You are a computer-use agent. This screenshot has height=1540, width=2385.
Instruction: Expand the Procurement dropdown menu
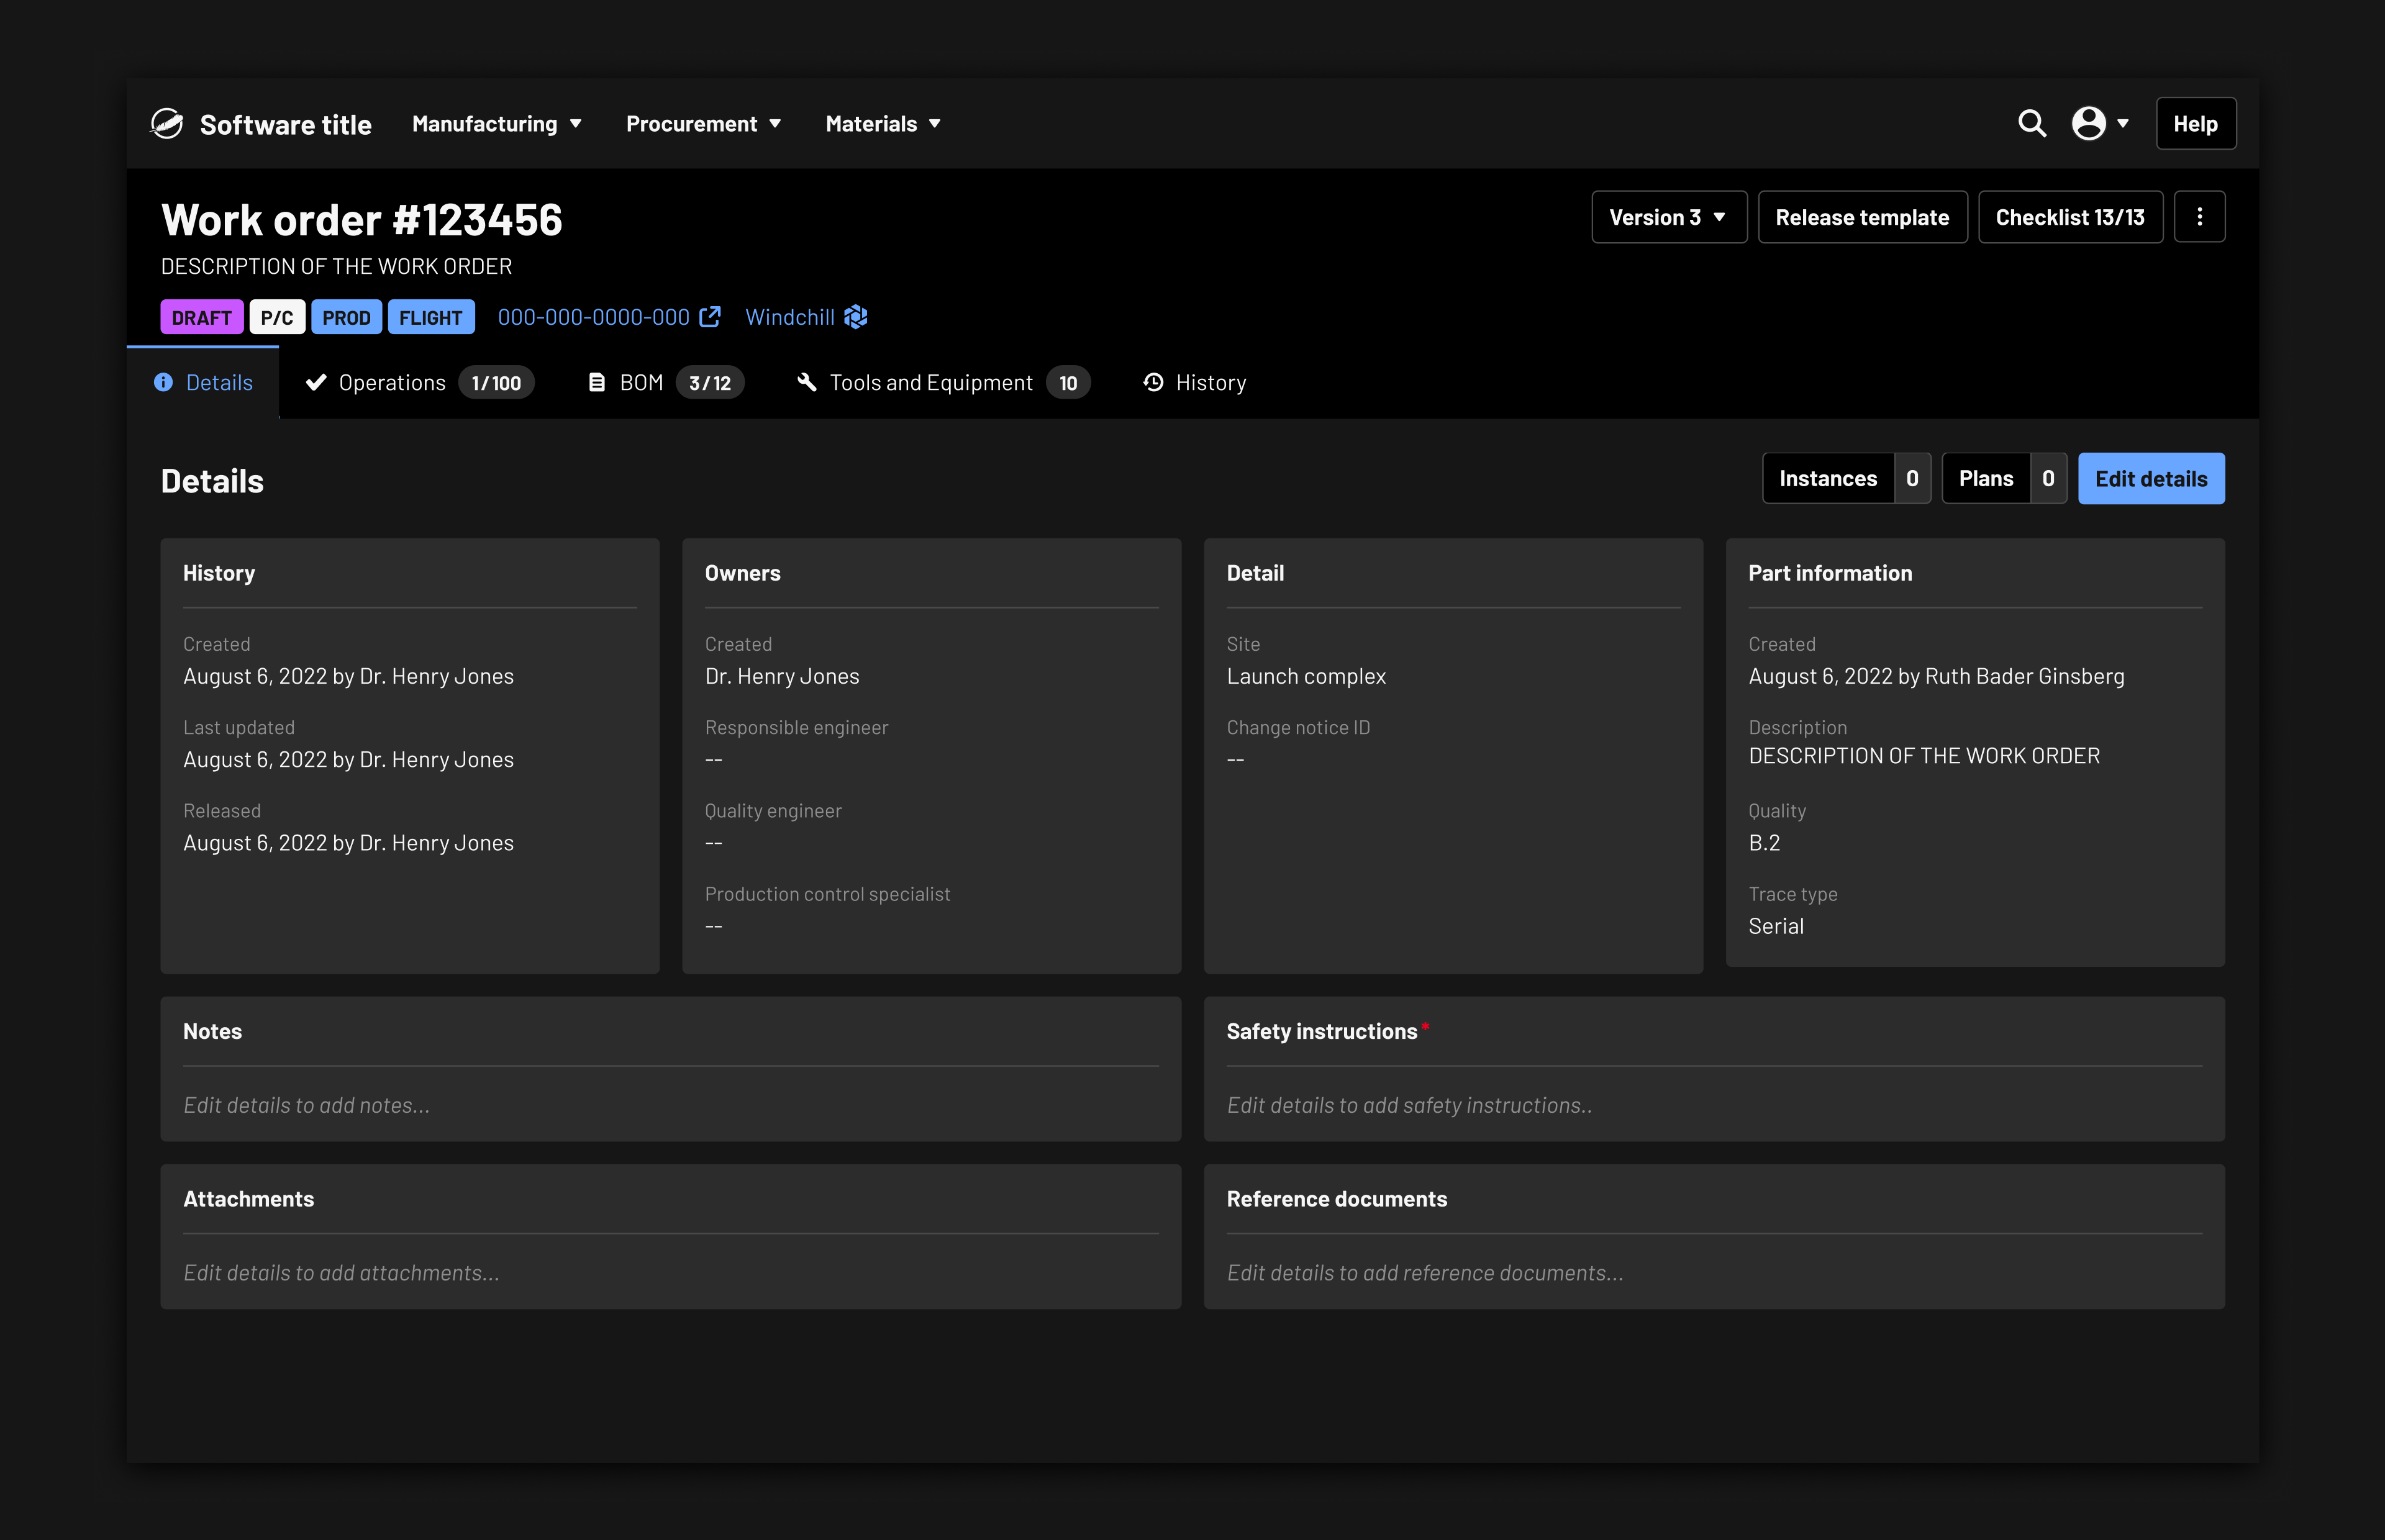click(703, 124)
